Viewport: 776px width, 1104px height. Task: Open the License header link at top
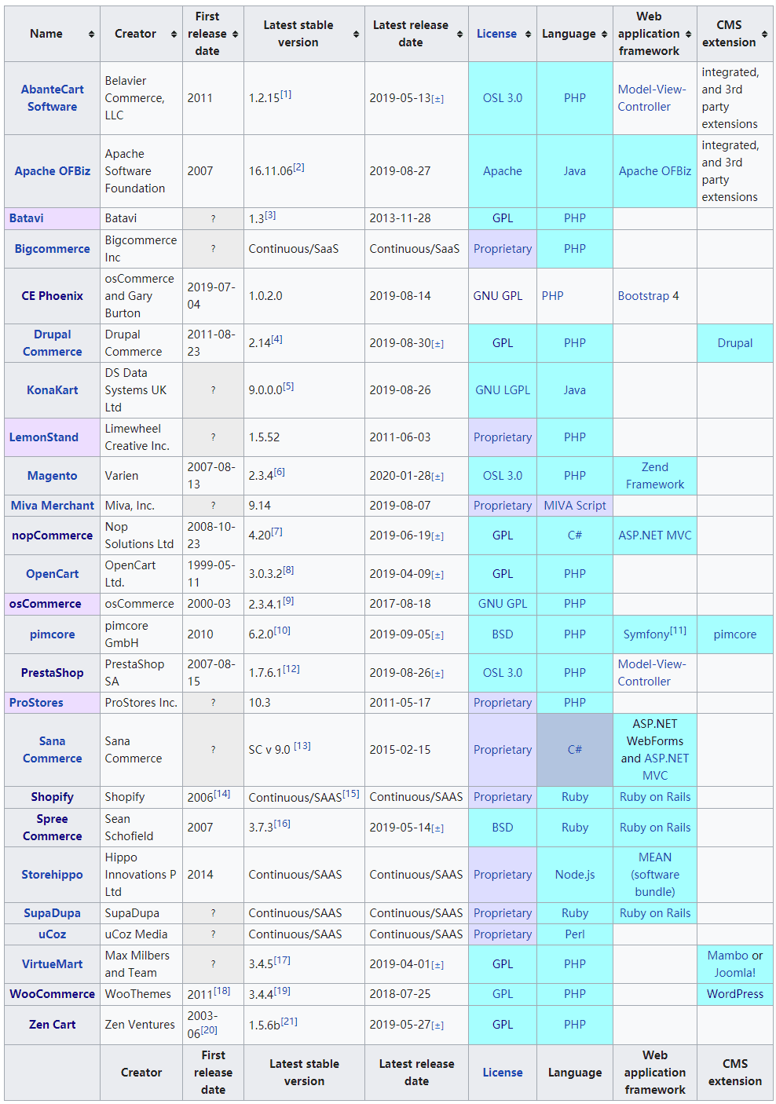coord(496,34)
